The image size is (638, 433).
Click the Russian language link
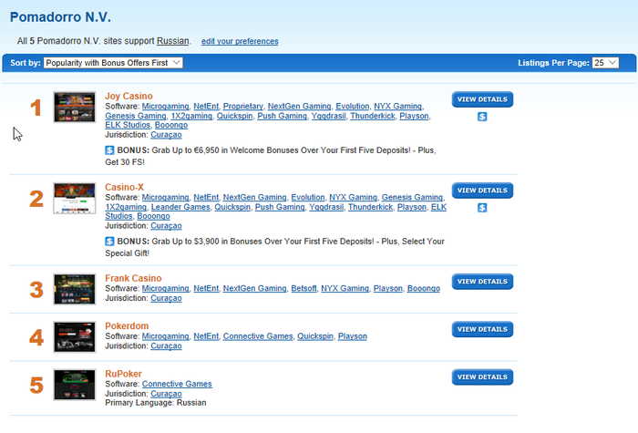(x=173, y=41)
